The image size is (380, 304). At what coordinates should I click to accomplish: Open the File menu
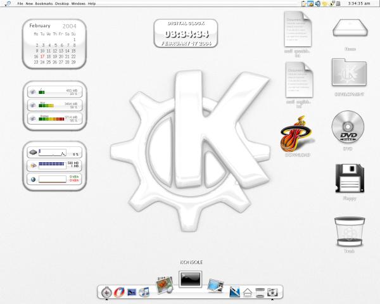pyautogui.click(x=20, y=4)
